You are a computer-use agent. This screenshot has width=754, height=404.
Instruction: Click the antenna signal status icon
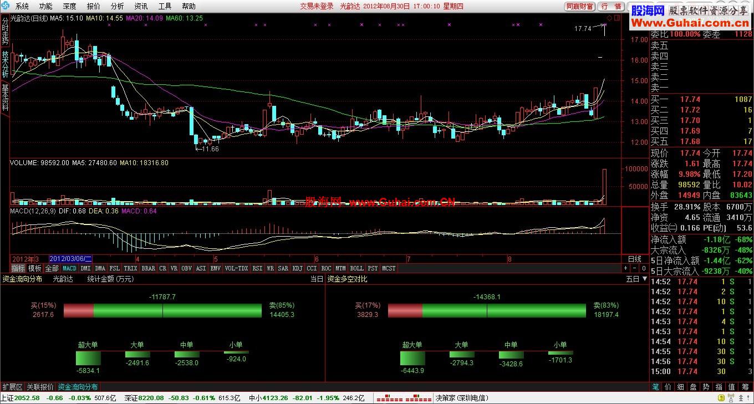[731, 397]
